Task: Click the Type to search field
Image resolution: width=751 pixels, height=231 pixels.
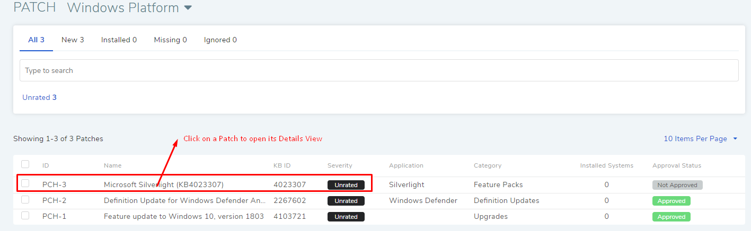Action: click(379, 70)
